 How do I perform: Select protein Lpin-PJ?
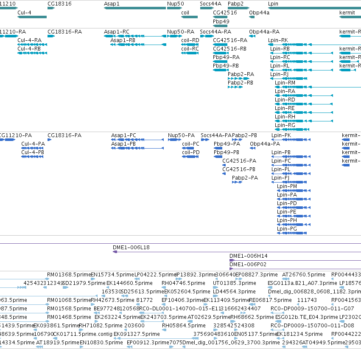point(289,182)
